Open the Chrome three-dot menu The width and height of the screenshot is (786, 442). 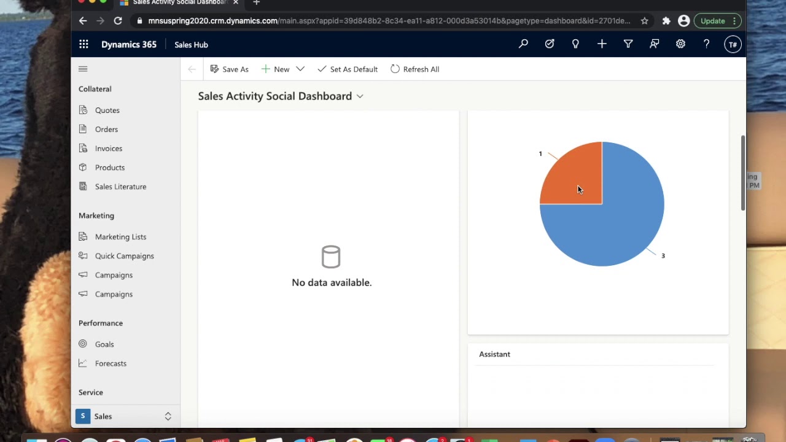click(734, 21)
